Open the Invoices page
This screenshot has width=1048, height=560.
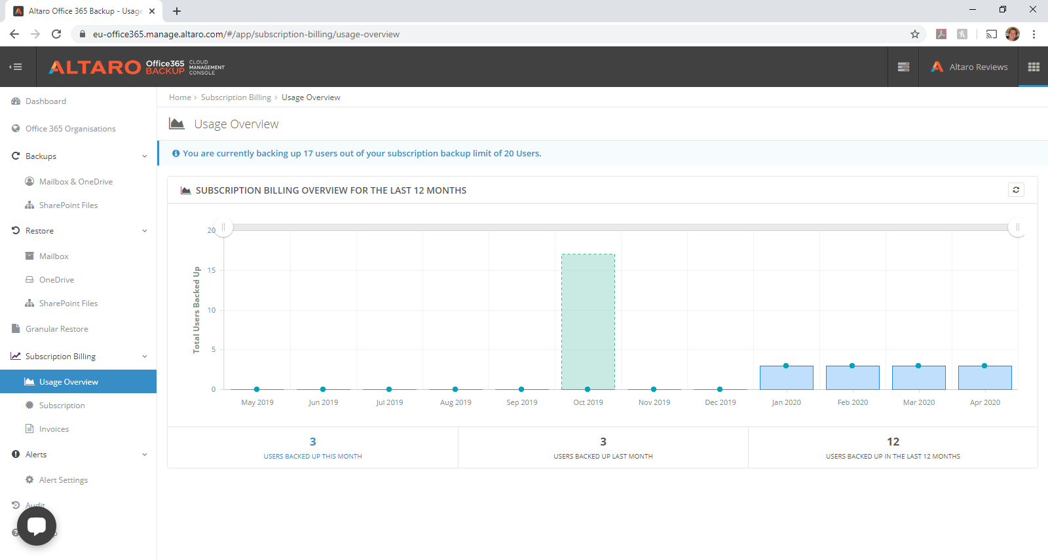[x=54, y=429]
